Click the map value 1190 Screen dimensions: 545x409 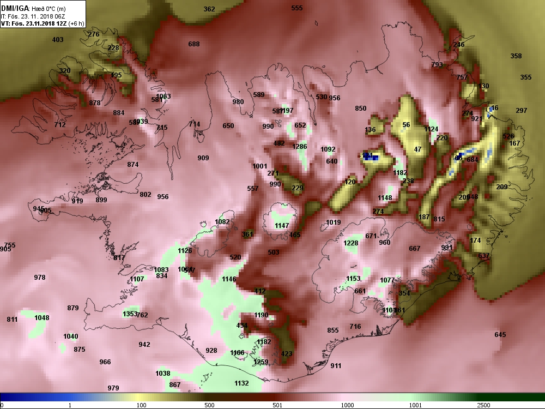click(261, 315)
